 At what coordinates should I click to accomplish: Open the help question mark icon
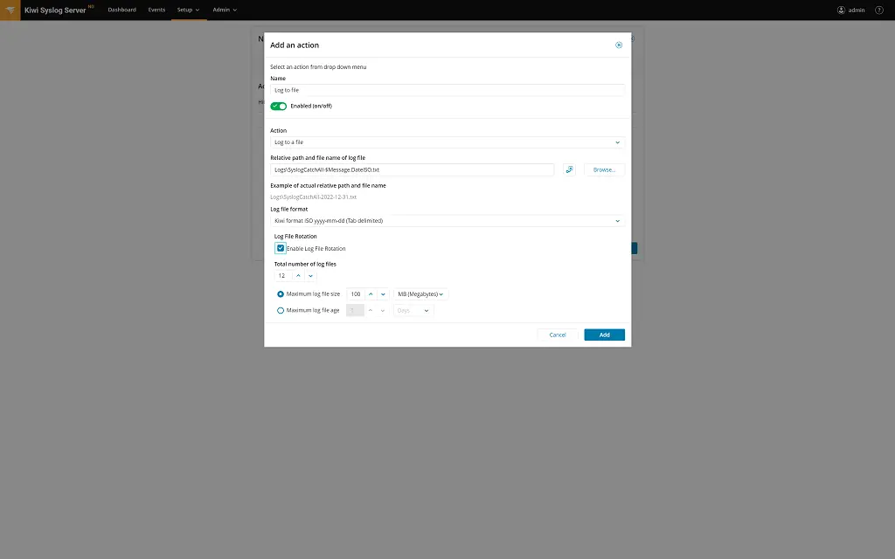pyautogui.click(x=879, y=10)
